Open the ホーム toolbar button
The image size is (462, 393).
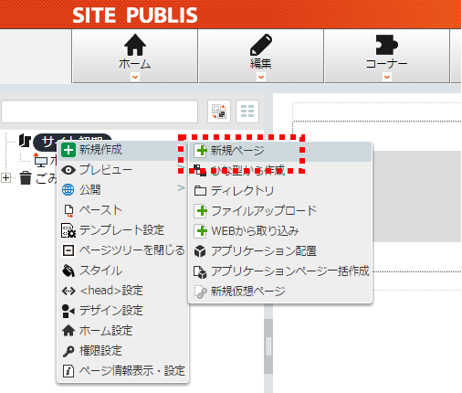tap(135, 56)
